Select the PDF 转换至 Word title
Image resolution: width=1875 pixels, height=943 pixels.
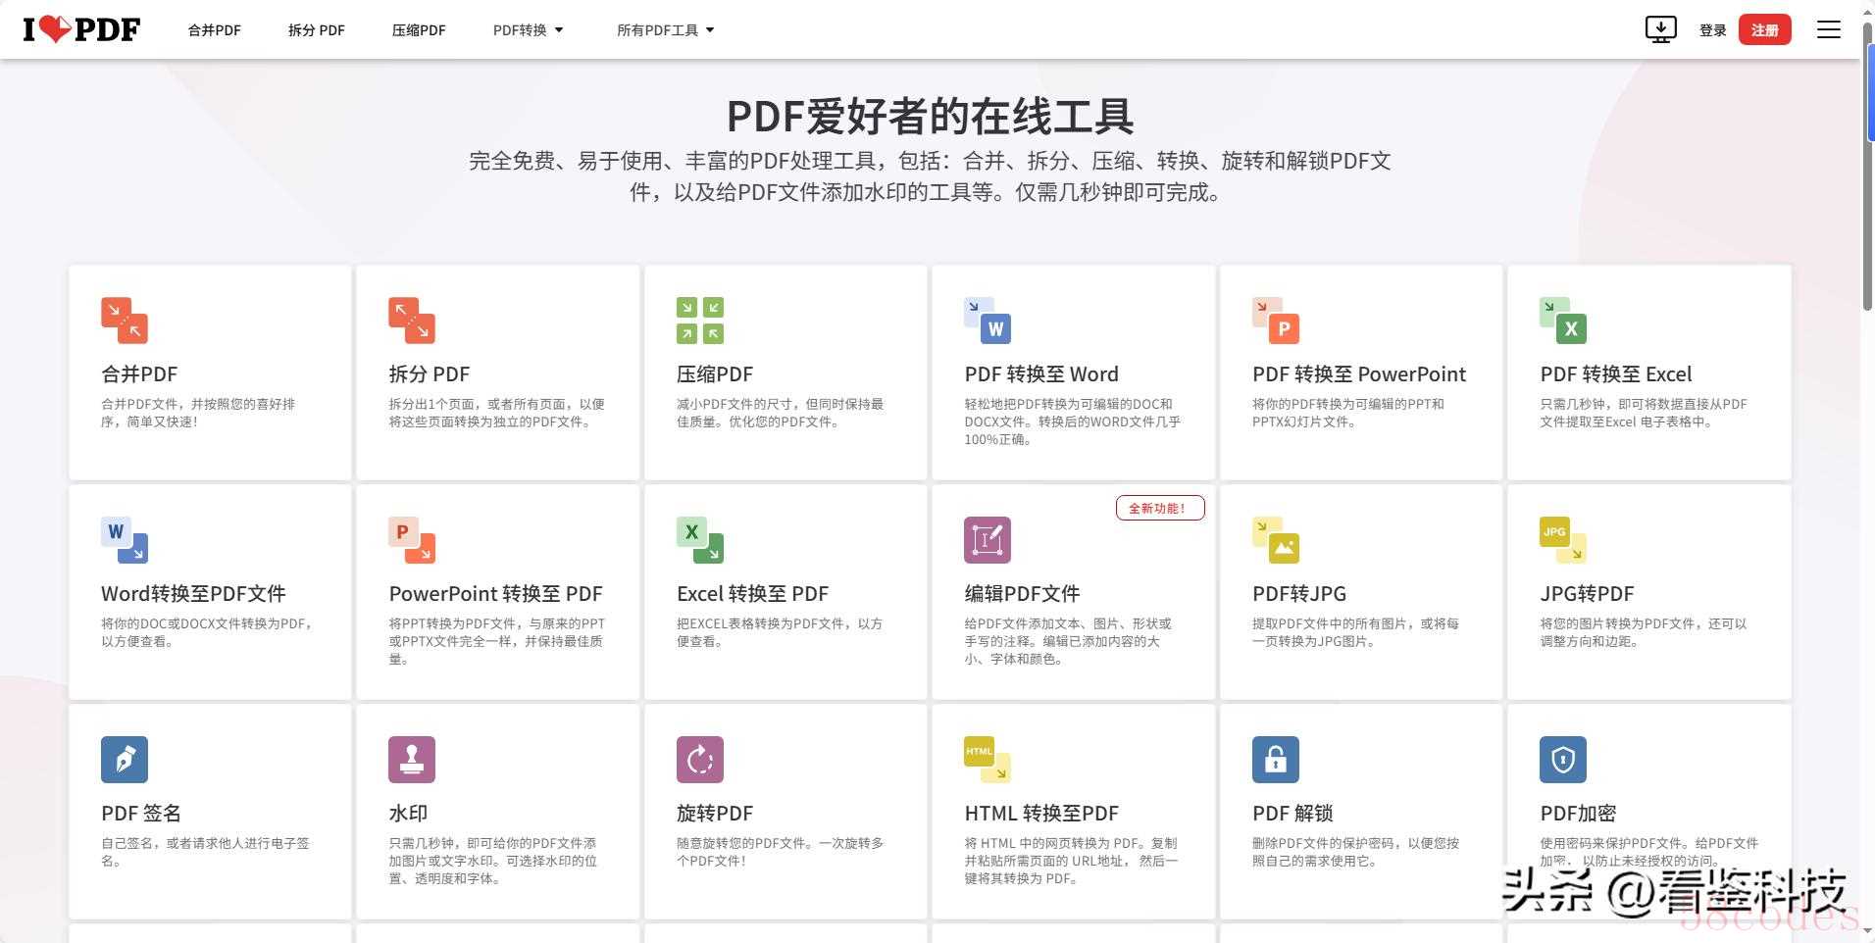[x=1041, y=374]
